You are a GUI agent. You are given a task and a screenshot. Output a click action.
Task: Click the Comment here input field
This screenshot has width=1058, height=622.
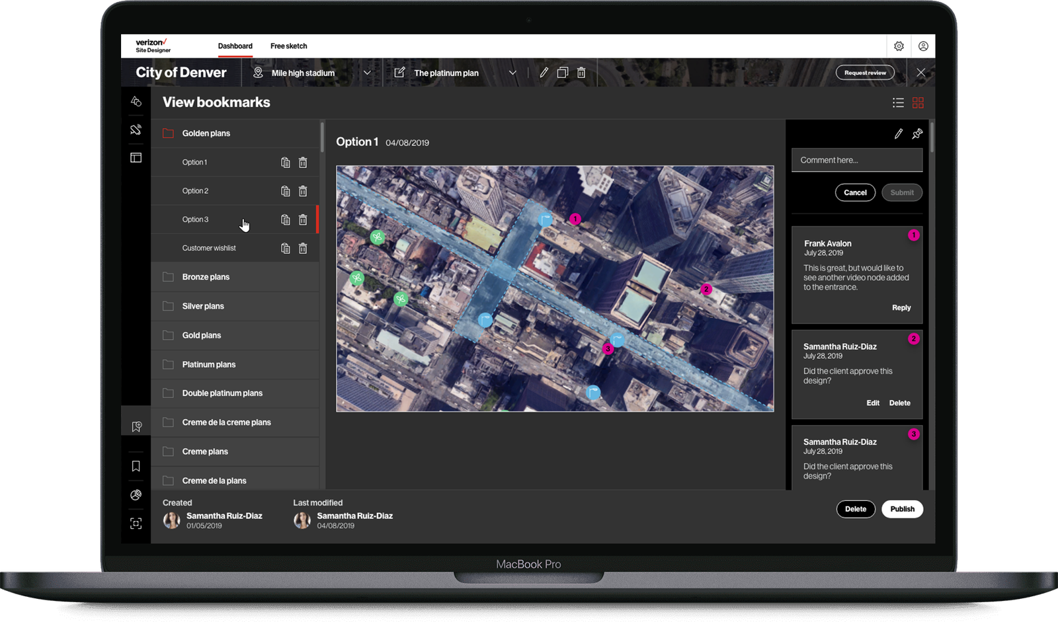point(857,160)
